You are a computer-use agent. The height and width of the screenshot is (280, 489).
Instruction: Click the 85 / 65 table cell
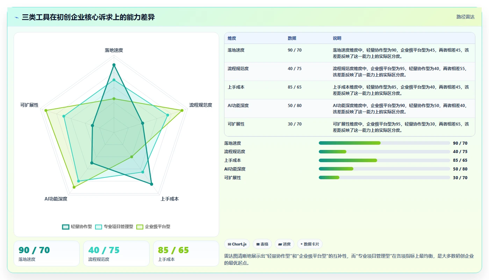click(x=295, y=87)
